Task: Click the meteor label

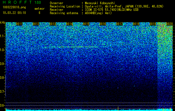Action: [40, 9]
